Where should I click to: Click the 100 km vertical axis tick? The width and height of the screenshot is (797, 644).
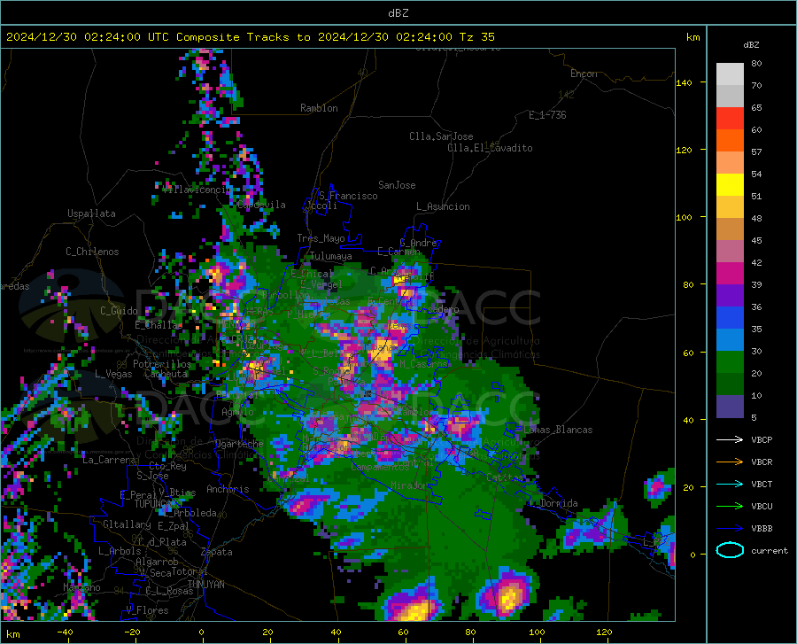[684, 217]
